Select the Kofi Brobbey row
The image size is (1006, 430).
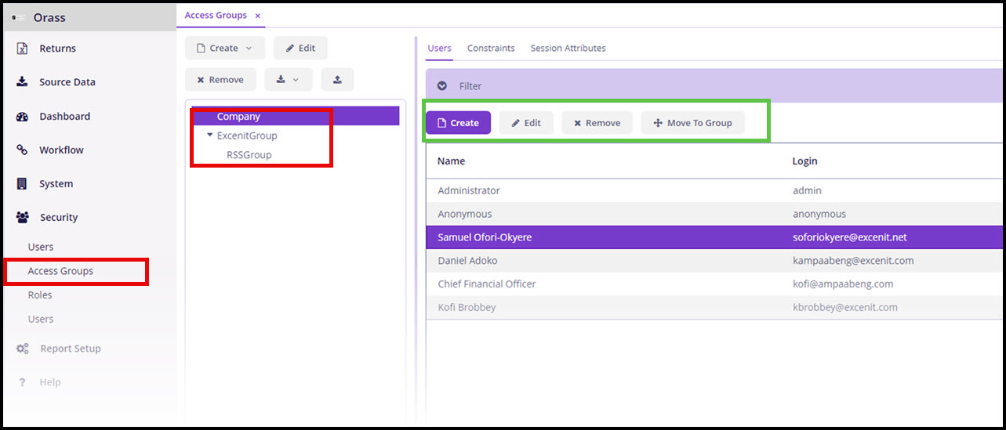pyautogui.click(x=714, y=308)
